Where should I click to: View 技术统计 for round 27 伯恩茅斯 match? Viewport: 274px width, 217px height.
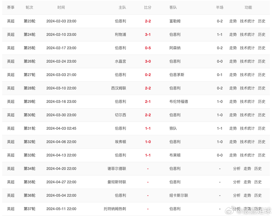click(247, 75)
